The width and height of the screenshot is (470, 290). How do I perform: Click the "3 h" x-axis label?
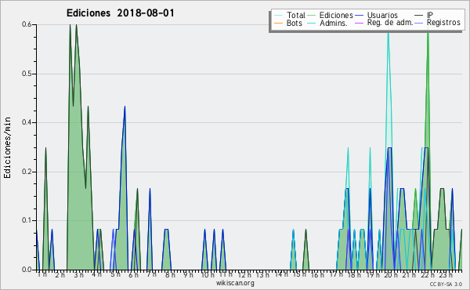coord(79,275)
